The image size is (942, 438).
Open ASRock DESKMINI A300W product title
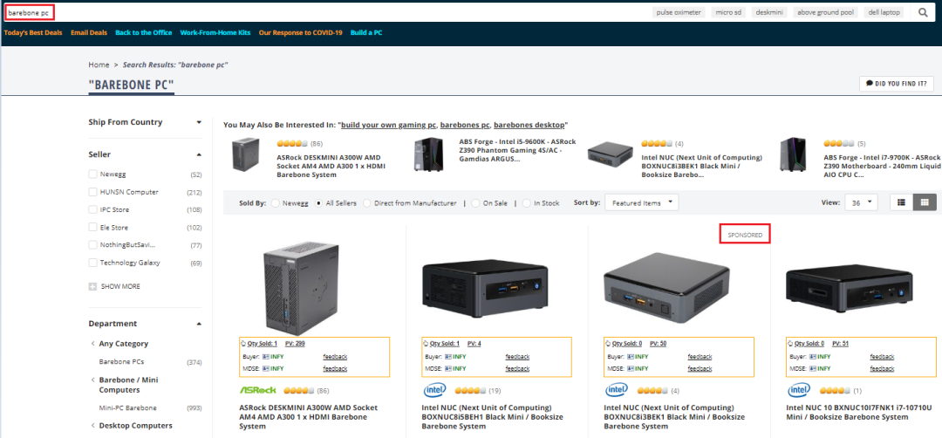309,416
